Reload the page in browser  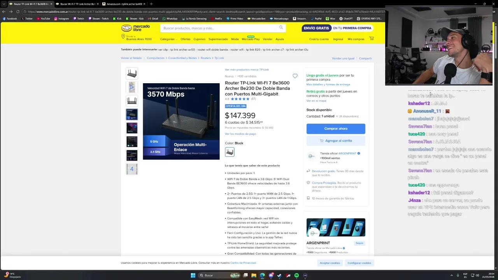click(x=18, y=12)
